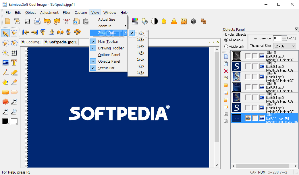299x175 pixels.
Task: Click the Print icon in toolbar
Action: click(x=37, y=21)
